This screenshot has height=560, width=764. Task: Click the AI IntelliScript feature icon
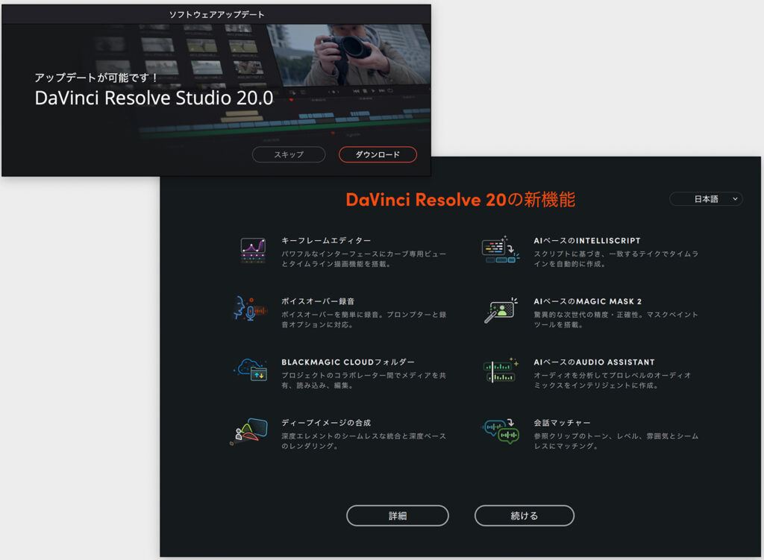pos(501,249)
